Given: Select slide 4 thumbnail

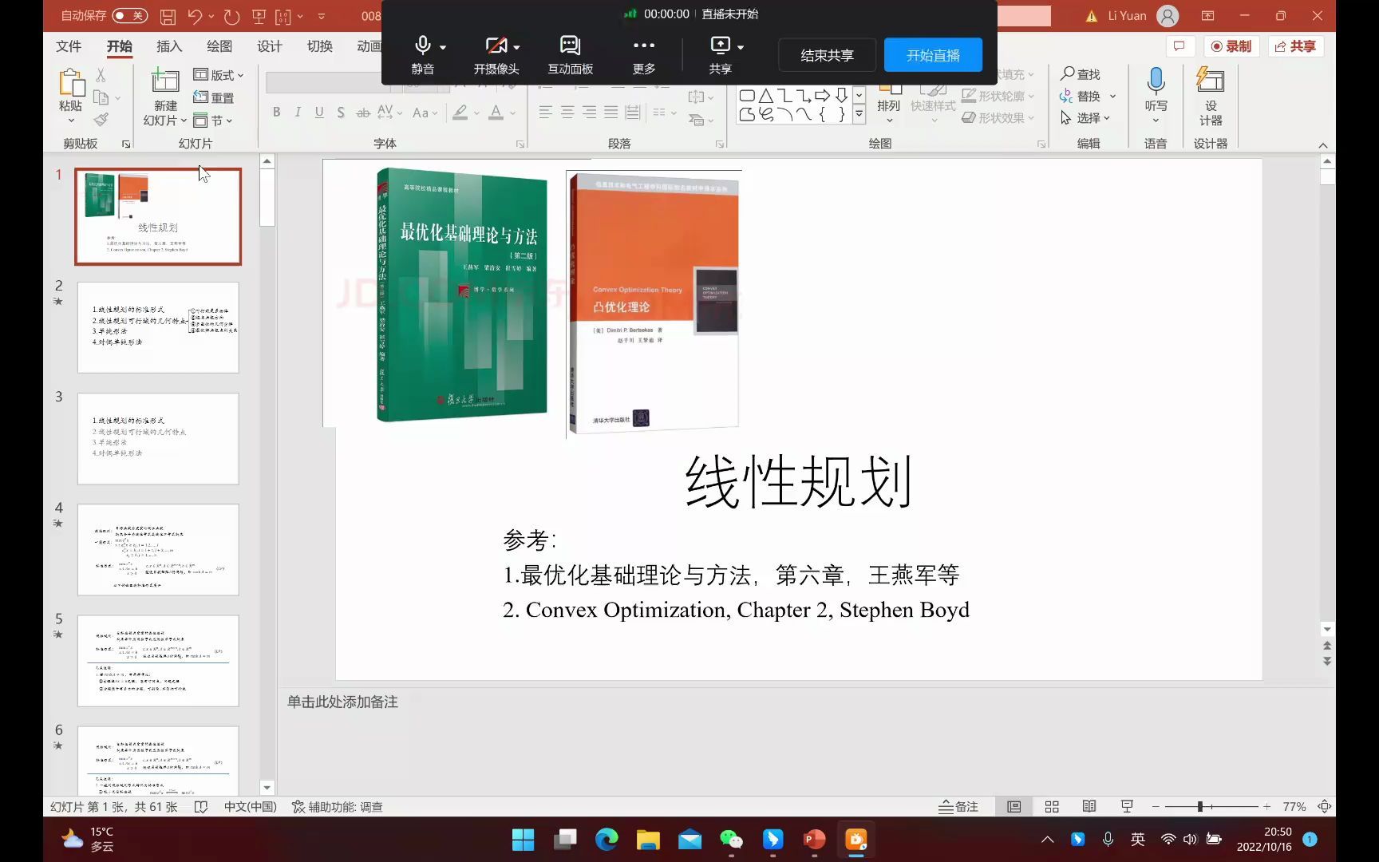Looking at the screenshot, I should pos(158,549).
